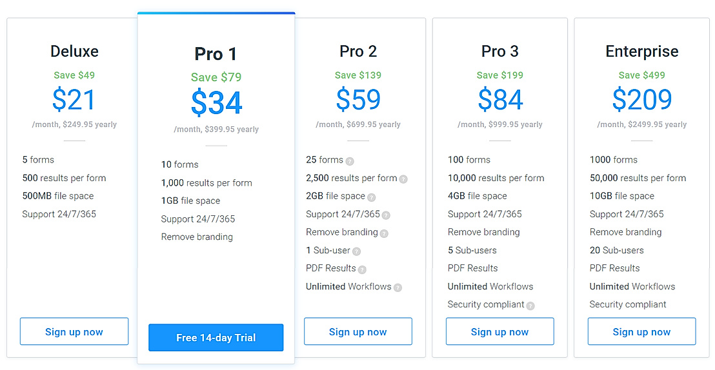The height and width of the screenshot is (370, 715).
Task: Click Pro 2 "Remove branding" help icon
Action: click(384, 233)
